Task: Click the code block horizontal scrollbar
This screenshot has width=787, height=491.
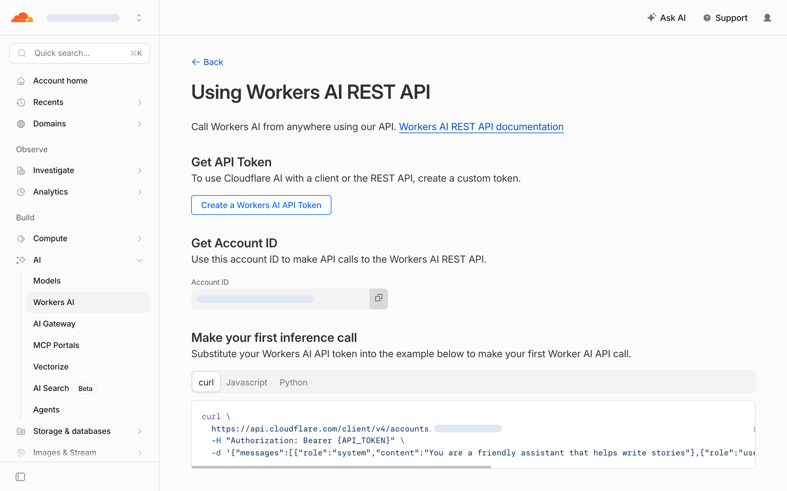Action: click(x=342, y=467)
